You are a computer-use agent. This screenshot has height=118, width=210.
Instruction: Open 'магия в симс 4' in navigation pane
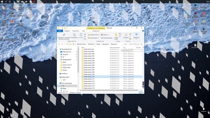[67, 65]
